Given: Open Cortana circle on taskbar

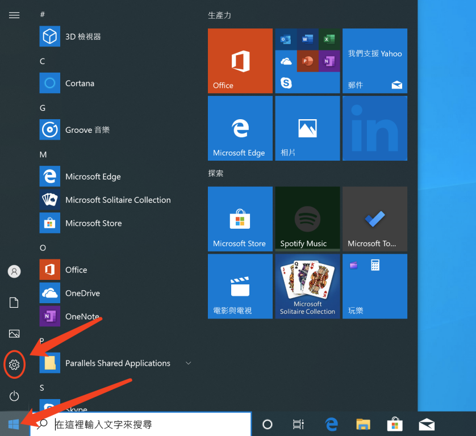Looking at the screenshot, I should point(267,424).
